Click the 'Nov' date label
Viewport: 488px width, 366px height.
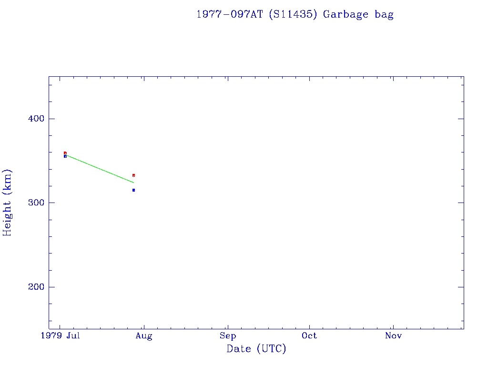tap(394, 336)
